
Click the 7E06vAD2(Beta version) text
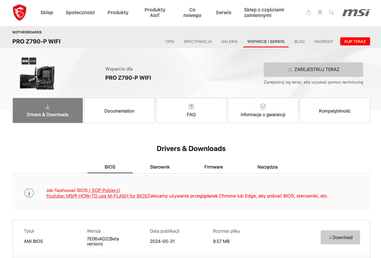(103, 241)
